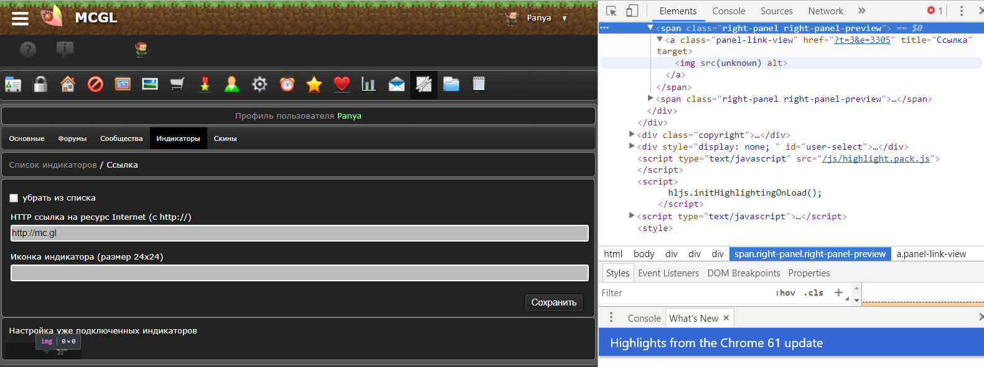This screenshot has height=367, width=984.
Task: Toggle the DevTools device toolbar
Action: click(x=632, y=11)
